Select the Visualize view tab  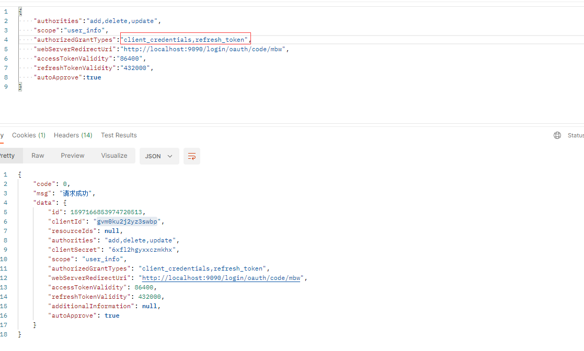(x=114, y=156)
